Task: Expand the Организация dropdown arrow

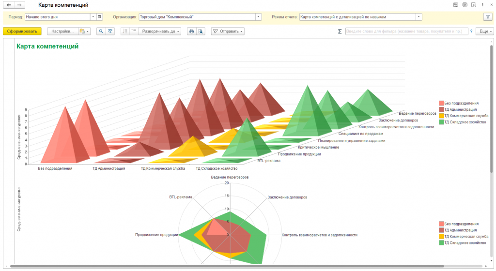Action: 259,17
